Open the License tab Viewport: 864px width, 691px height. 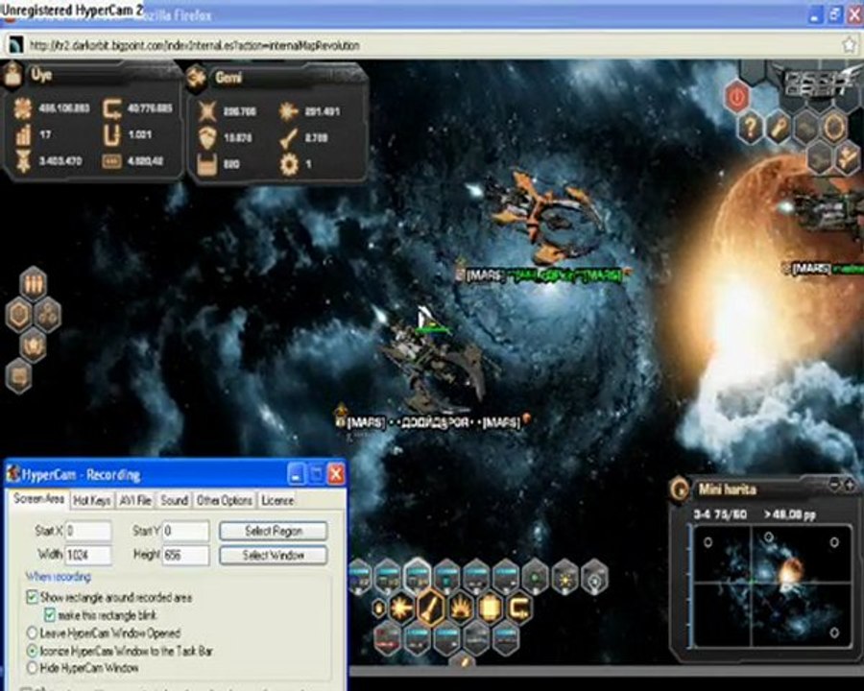point(277,500)
